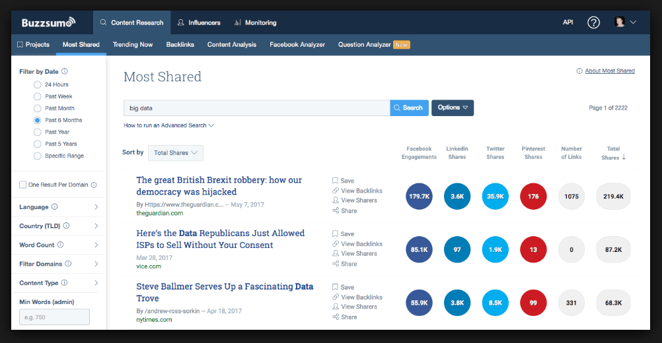Click Save bookmark icon for Republicans ISPs article
This screenshot has width=662, height=343.
point(335,234)
